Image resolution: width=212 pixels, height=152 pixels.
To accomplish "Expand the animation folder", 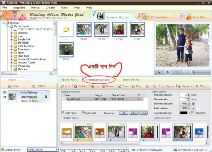I will 12,33.
